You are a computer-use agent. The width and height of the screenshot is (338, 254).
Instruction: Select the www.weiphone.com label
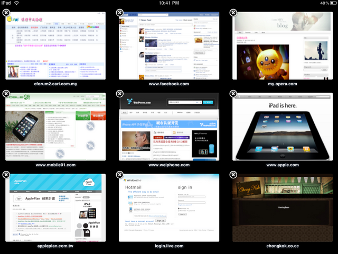[169, 165]
